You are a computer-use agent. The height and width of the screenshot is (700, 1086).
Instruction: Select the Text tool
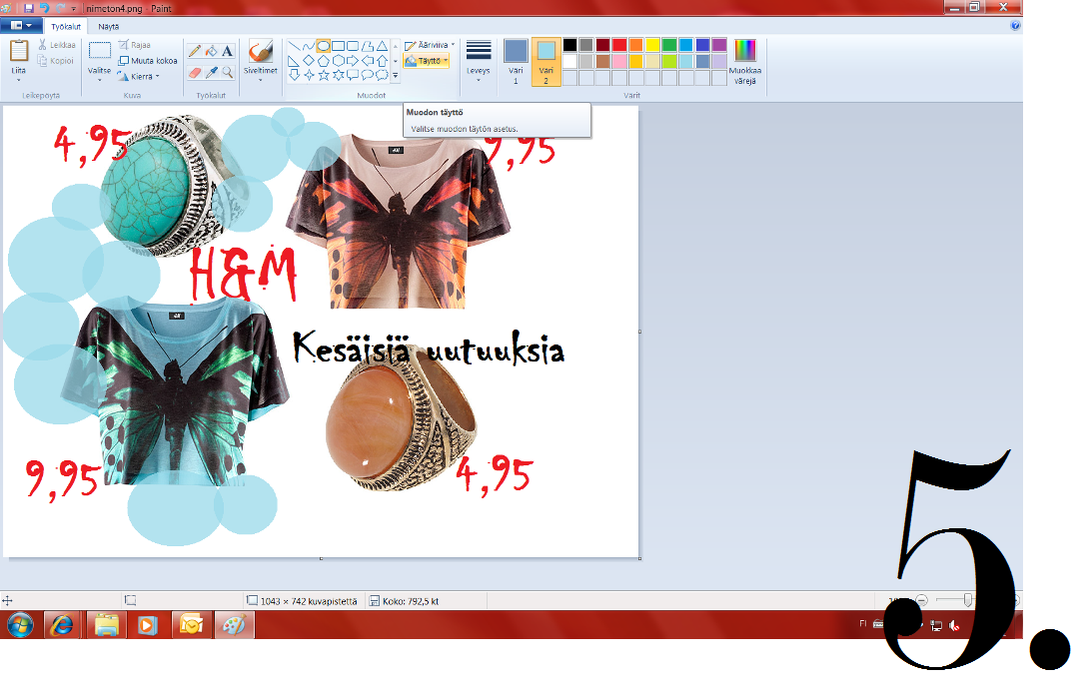point(227,51)
